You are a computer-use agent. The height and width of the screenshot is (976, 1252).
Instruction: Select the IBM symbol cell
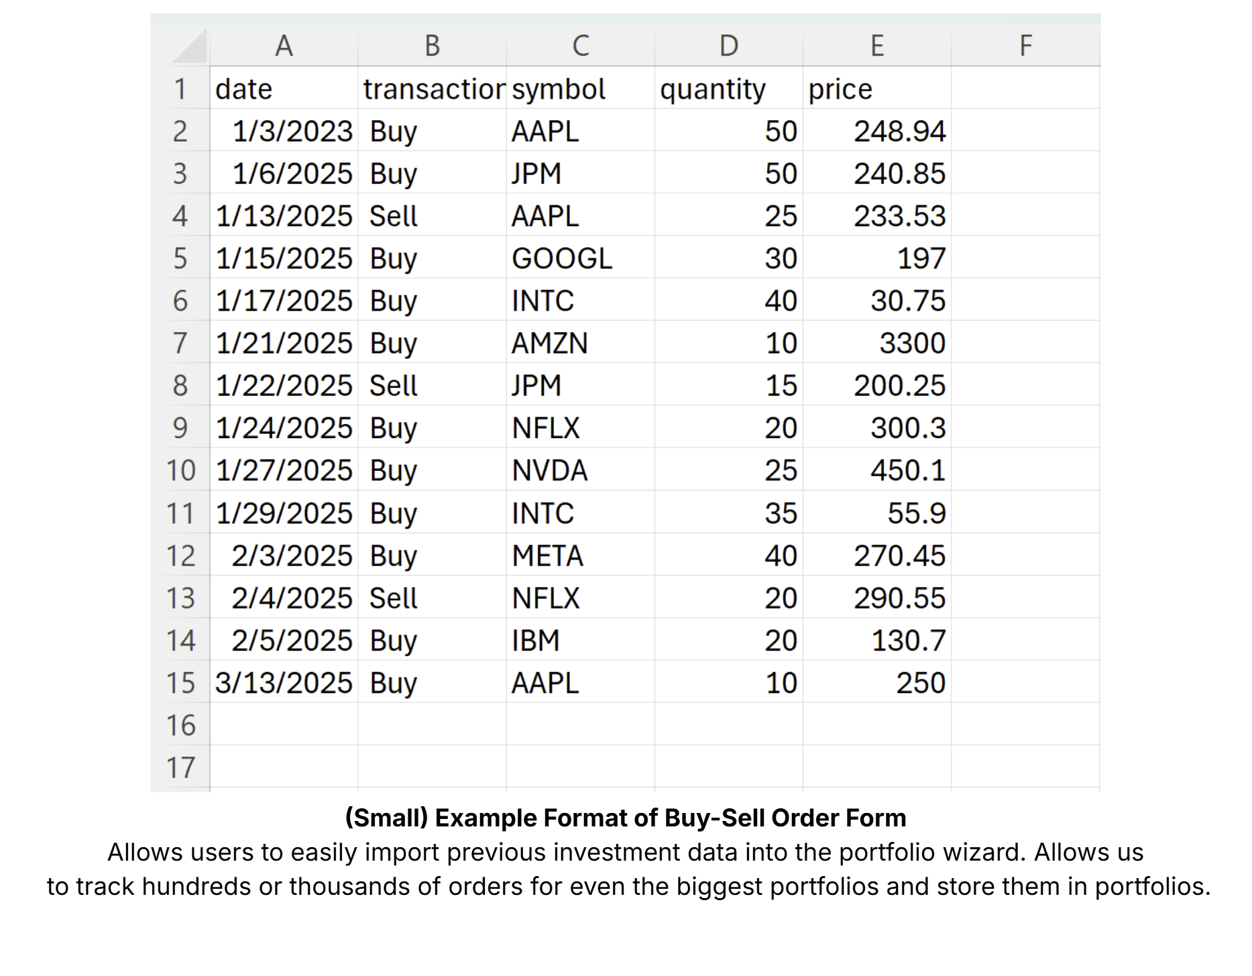click(x=580, y=641)
